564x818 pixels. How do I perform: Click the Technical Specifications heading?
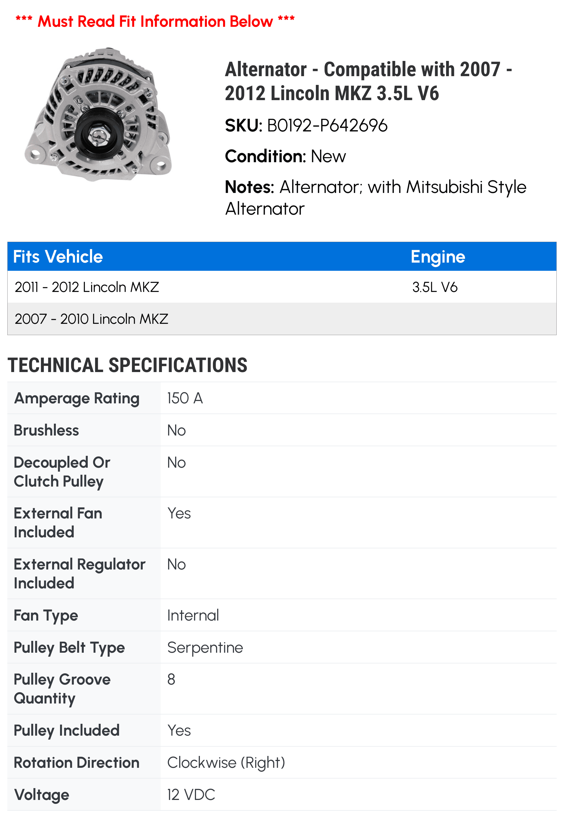pyautogui.click(x=127, y=365)
